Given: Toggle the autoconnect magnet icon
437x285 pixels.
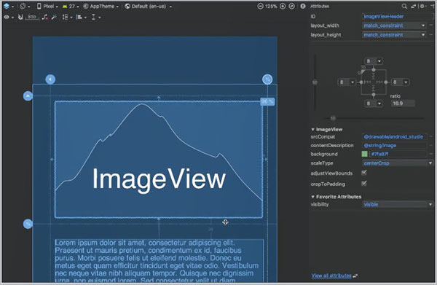Looking at the screenshot, I should pos(20,17).
